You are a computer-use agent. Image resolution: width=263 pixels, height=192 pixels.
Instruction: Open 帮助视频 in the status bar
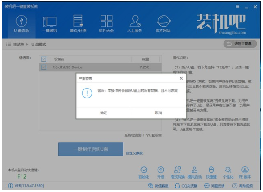(242, 186)
